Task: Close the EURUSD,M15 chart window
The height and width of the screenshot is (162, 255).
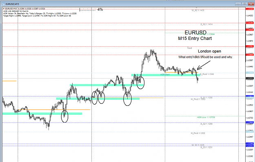Action: coord(251,4)
